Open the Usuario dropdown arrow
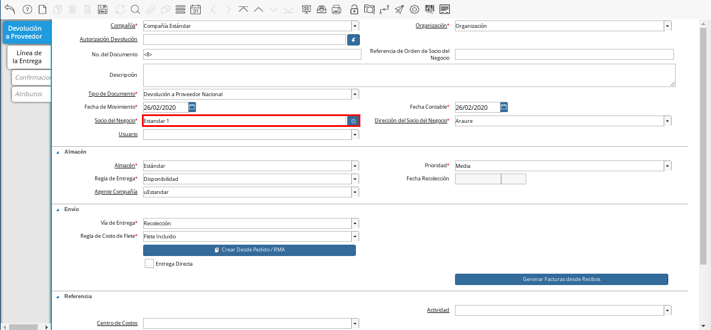This screenshot has width=711, height=330. (x=355, y=135)
